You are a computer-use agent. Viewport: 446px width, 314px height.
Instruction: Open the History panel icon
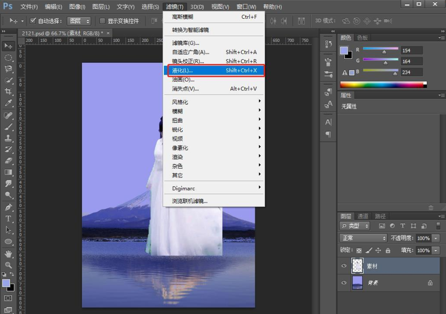[x=328, y=44]
